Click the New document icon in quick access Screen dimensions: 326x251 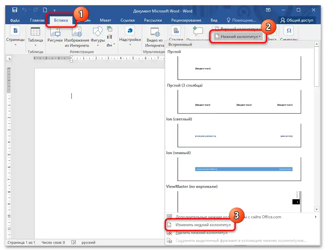45,10
